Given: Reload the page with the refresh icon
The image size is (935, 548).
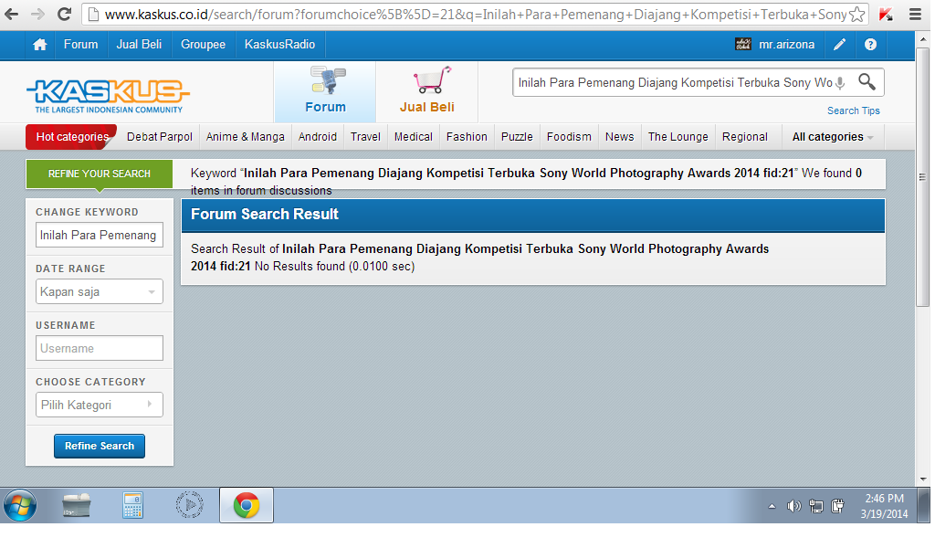Looking at the screenshot, I should pos(65,14).
